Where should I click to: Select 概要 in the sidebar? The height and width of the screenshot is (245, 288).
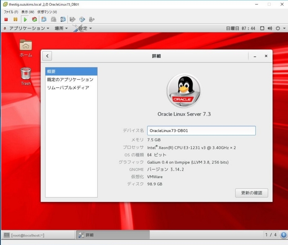tap(71, 71)
